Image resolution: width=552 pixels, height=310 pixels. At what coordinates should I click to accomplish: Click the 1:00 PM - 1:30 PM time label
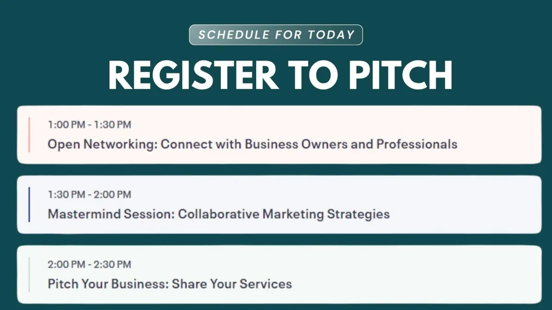pyautogui.click(x=89, y=124)
